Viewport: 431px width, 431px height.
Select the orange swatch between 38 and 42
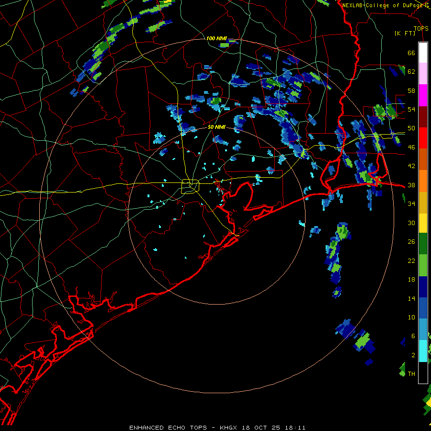[x=423, y=181]
